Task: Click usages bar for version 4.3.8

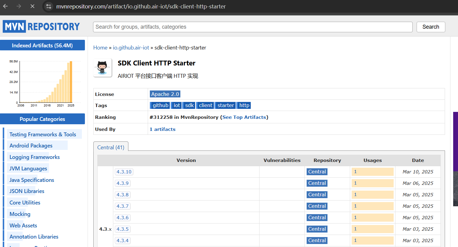Action: tap(373, 195)
